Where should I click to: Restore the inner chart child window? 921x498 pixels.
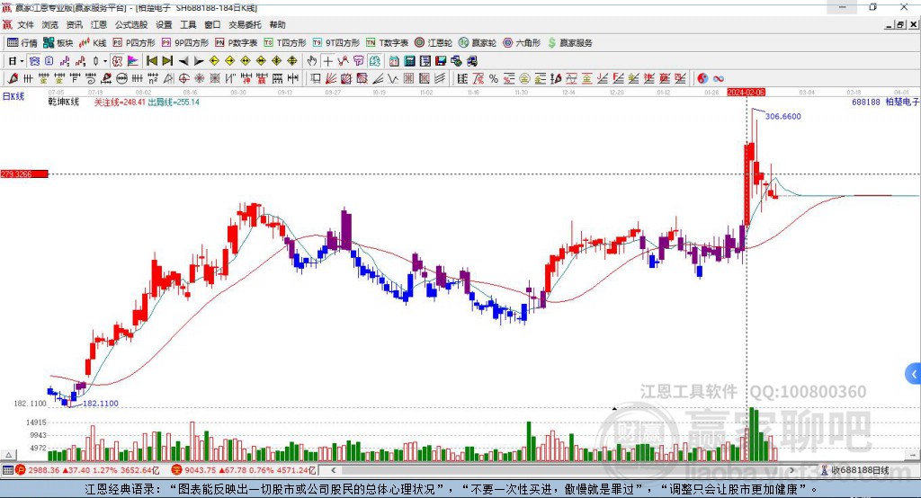(x=900, y=24)
